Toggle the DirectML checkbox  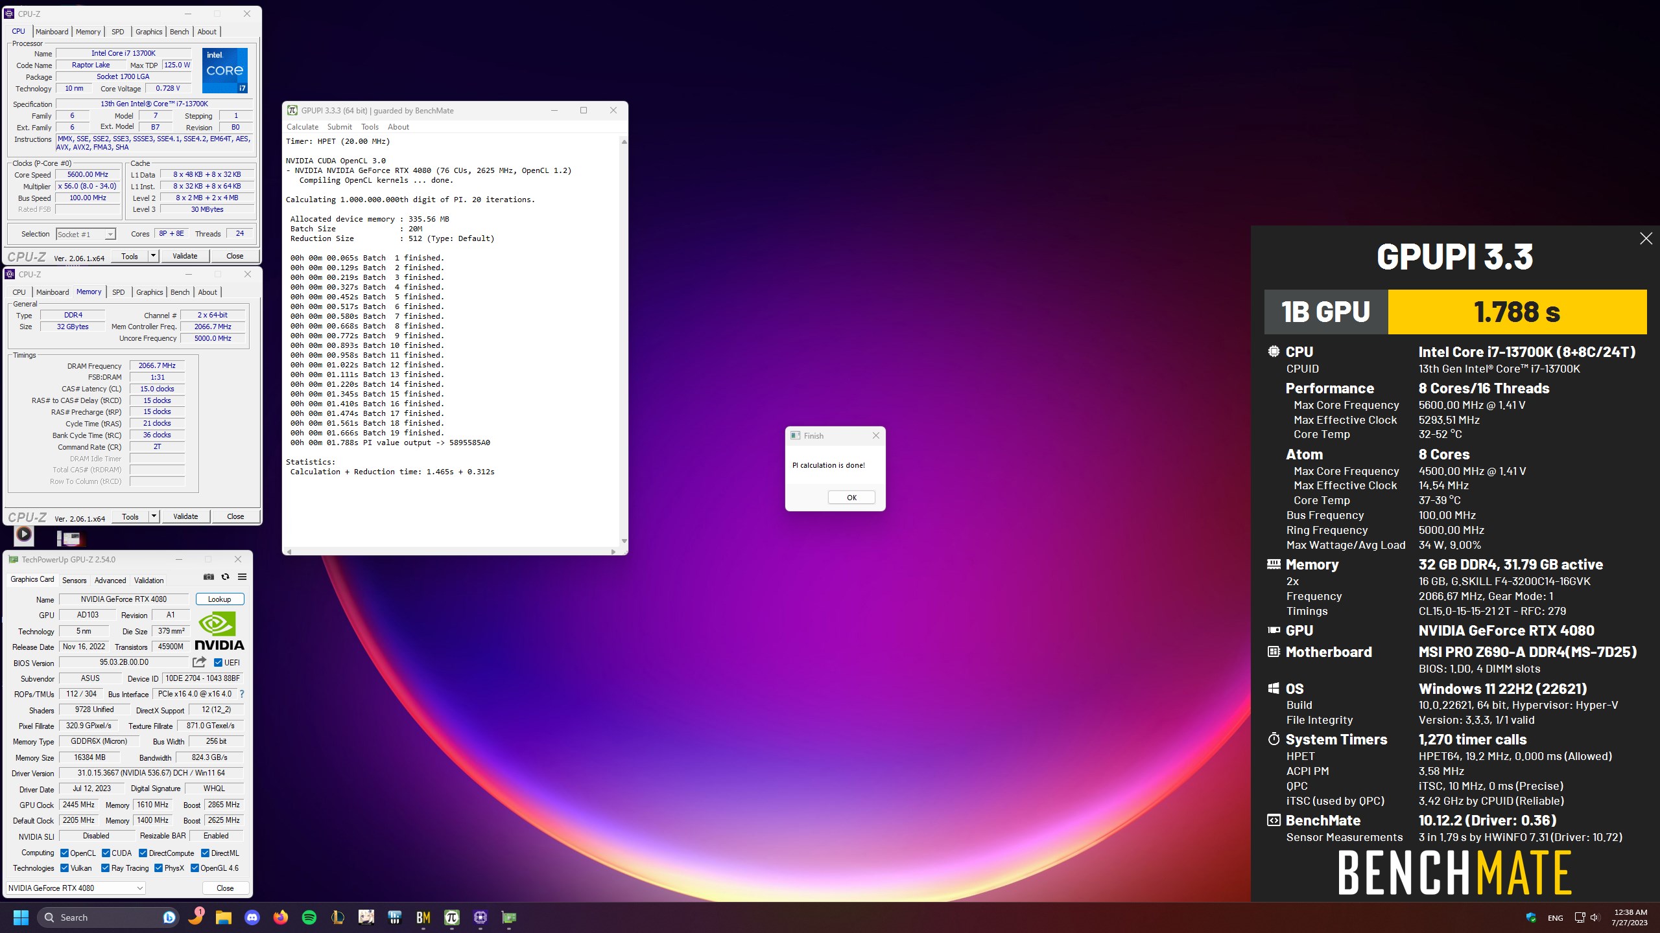coord(206,853)
